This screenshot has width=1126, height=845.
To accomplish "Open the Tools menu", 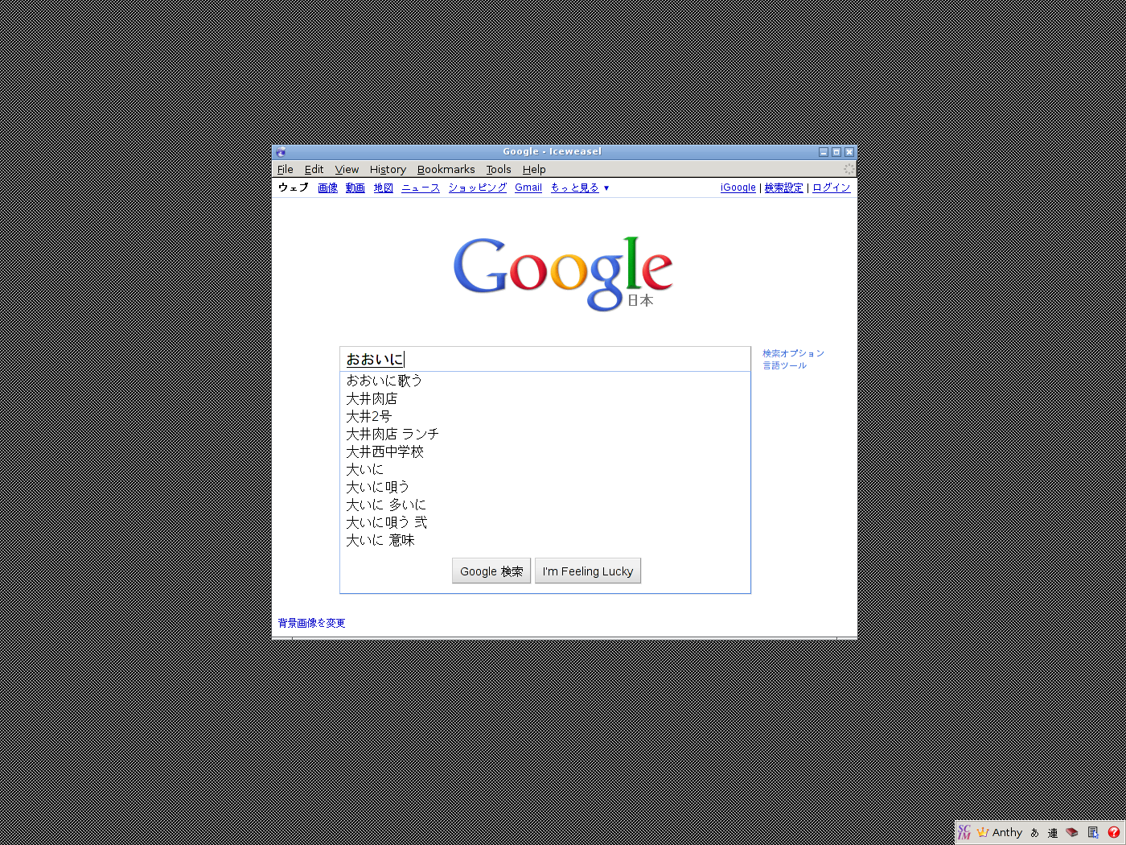I will click(x=499, y=169).
